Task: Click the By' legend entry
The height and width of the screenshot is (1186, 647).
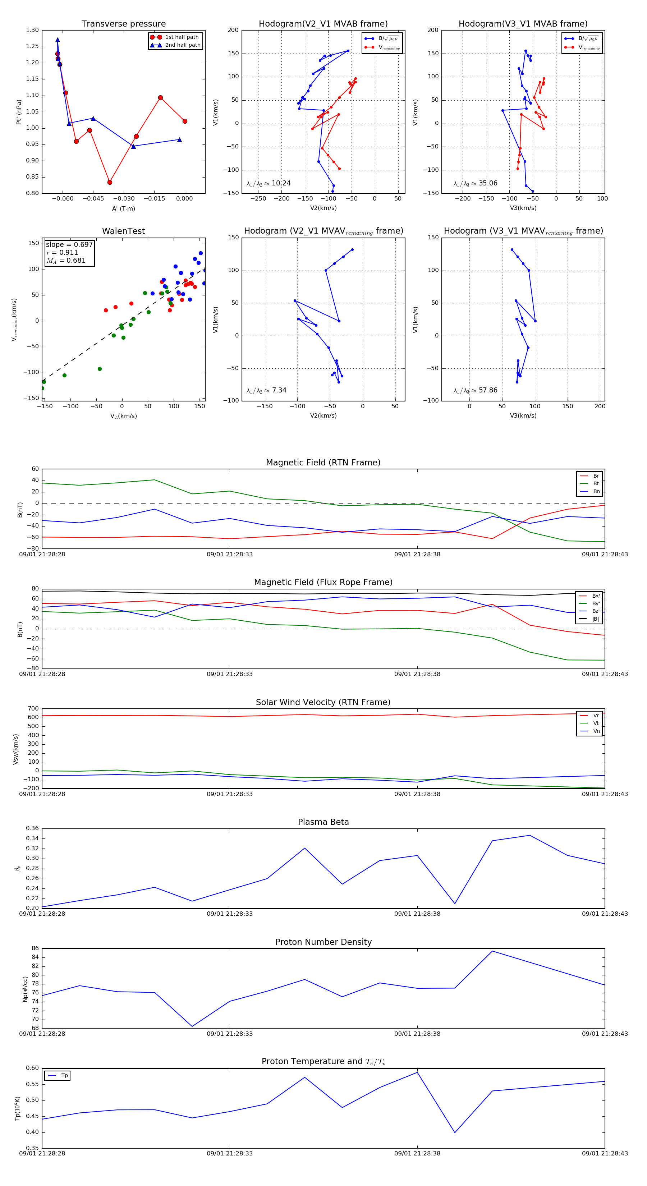Action: 589,603
